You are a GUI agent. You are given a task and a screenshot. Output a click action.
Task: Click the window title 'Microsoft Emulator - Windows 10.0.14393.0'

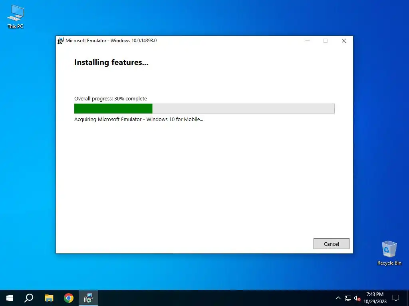[111, 41]
